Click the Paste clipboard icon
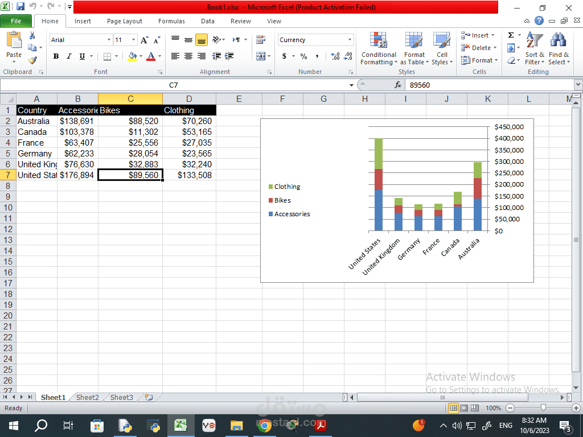The height and width of the screenshot is (437, 583). [14, 40]
